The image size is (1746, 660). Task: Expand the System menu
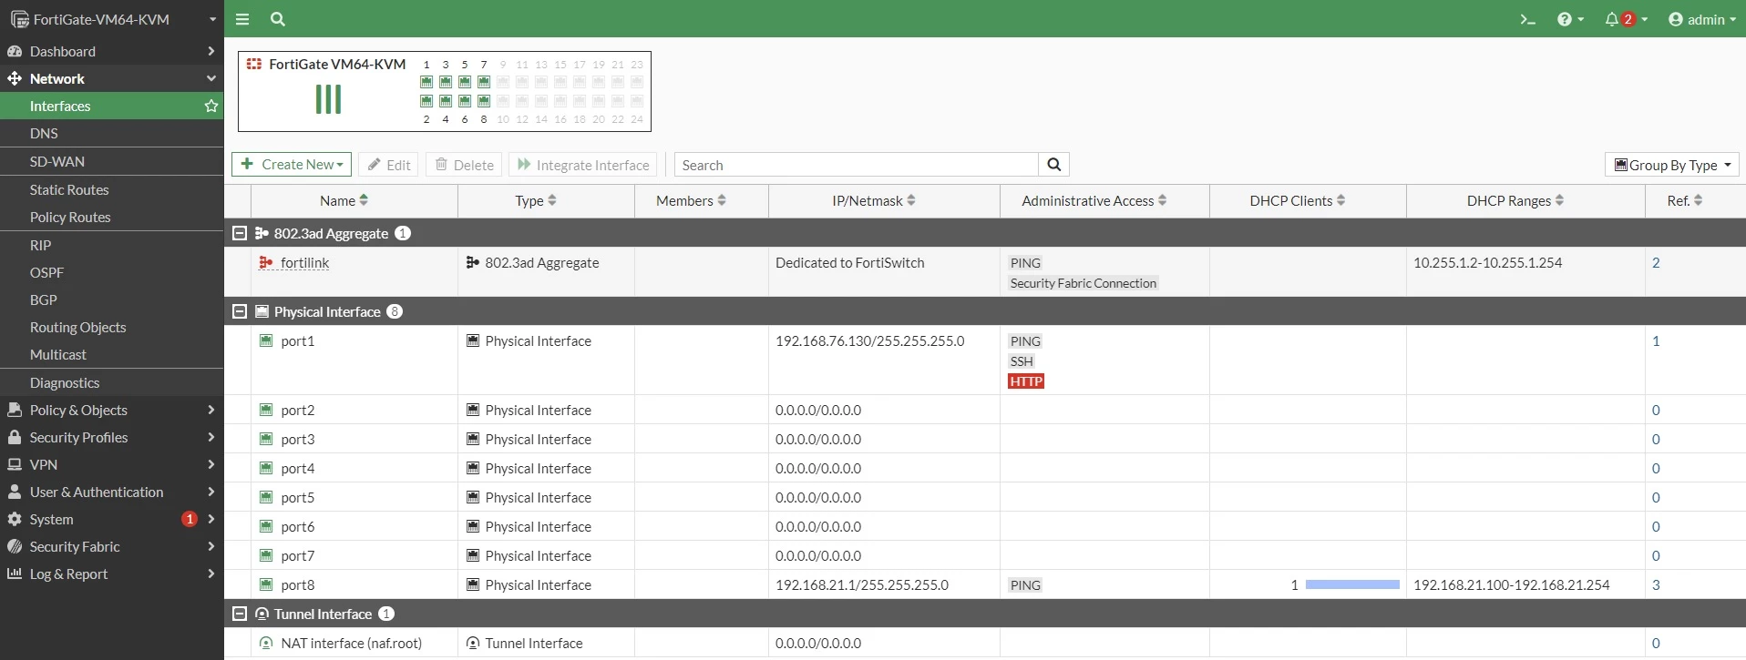coord(112,519)
